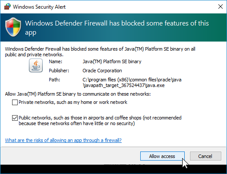Cancel the firewall prompt
This screenshot has width=227, height=174.
coord(205,156)
